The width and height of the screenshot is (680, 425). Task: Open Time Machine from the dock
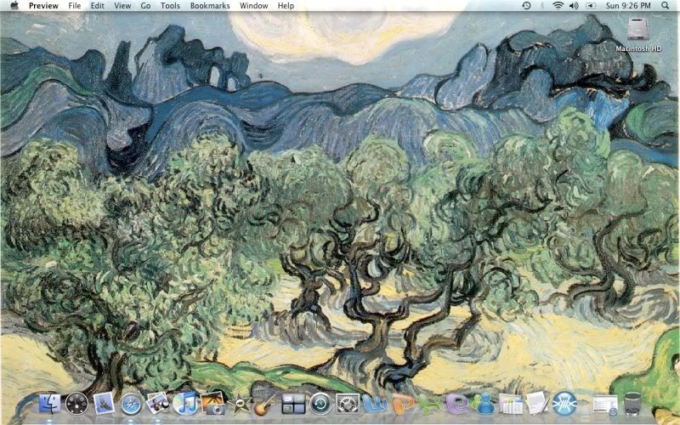point(320,403)
